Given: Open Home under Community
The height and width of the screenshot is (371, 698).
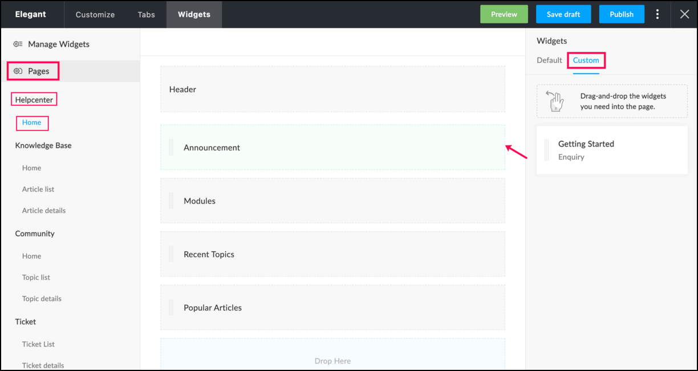Looking at the screenshot, I should coord(32,256).
